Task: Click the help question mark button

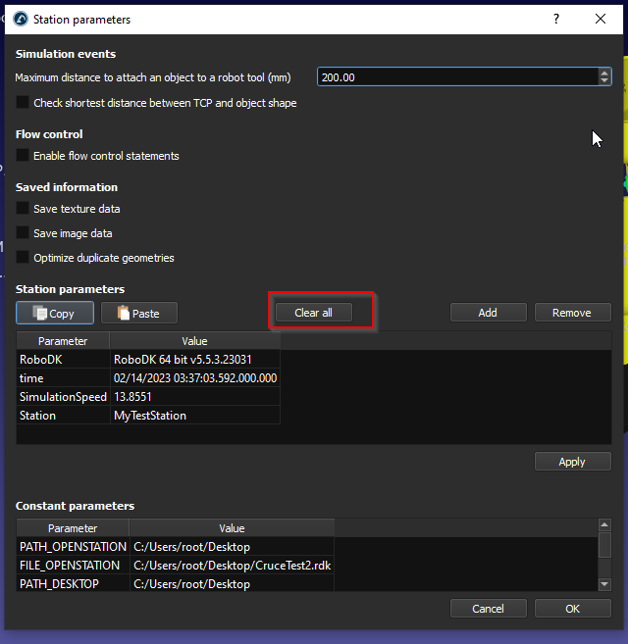Action: tap(556, 19)
